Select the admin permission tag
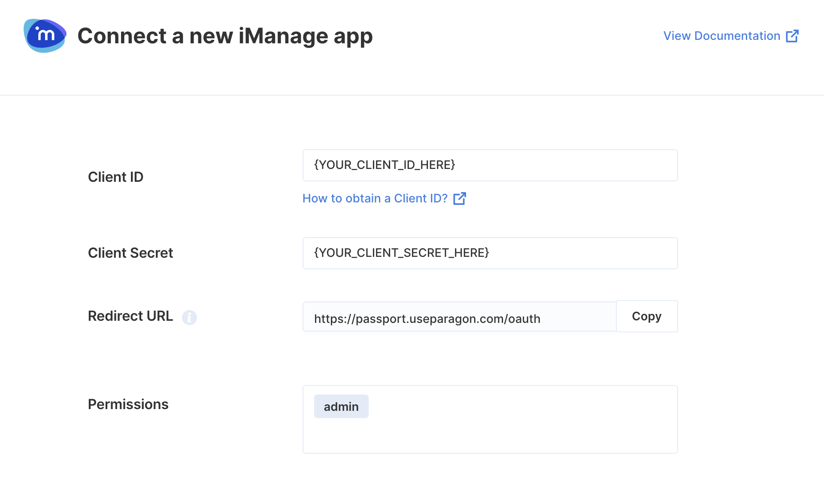 click(x=341, y=407)
